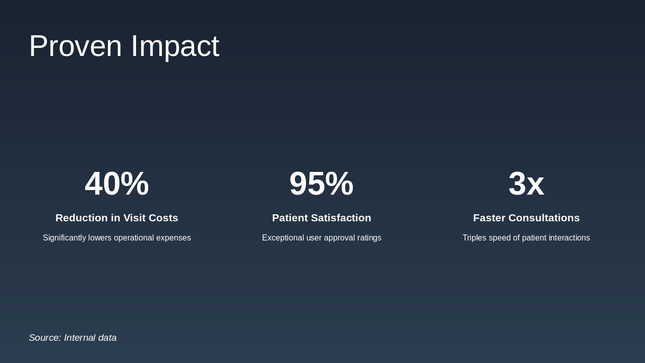Click the word "Source:" in the footnote
This screenshot has height=363, width=645.
[x=45, y=338]
